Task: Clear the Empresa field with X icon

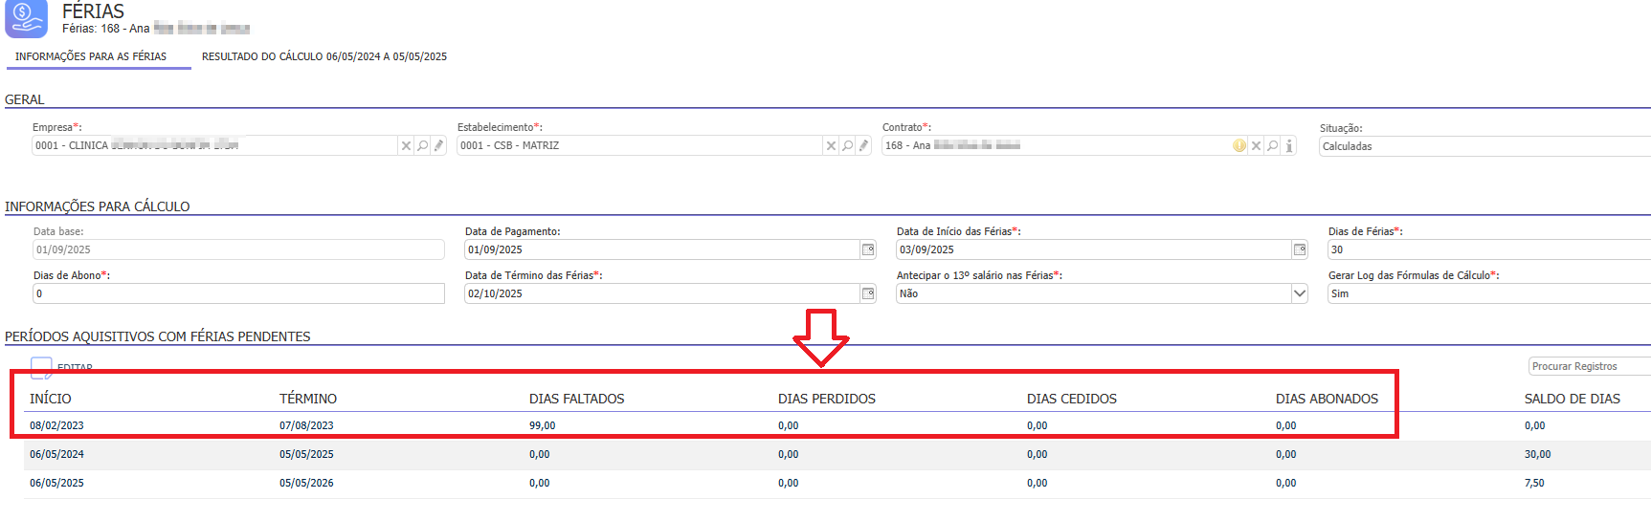Action: (406, 146)
